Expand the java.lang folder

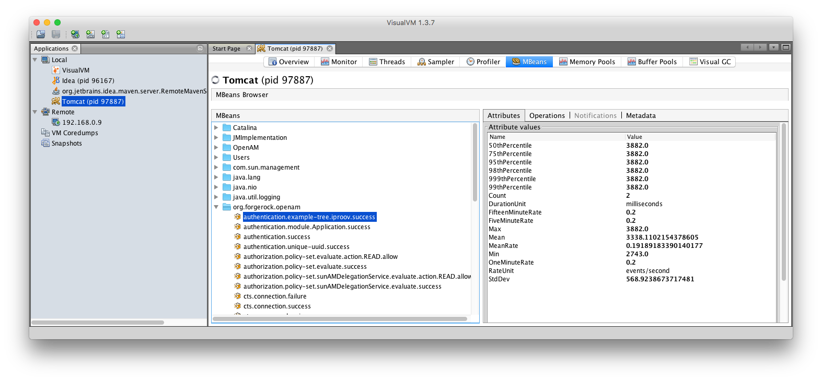[216, 177]
